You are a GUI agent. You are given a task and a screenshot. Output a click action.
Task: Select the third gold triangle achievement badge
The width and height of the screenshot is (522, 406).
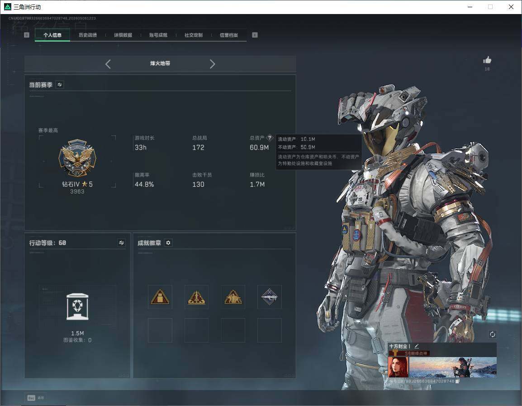(x=233, y=297)
